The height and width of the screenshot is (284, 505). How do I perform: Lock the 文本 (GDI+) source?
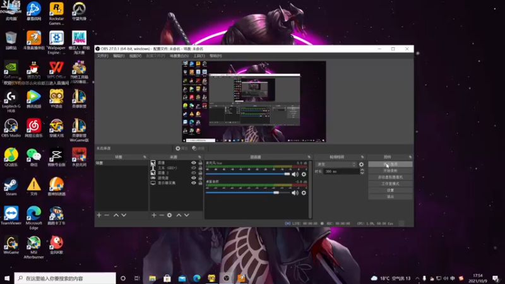coord(200,168)
